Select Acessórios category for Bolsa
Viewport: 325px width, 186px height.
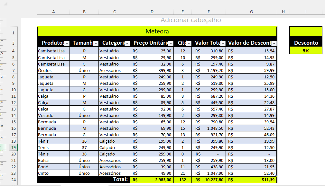coord(115,160)
